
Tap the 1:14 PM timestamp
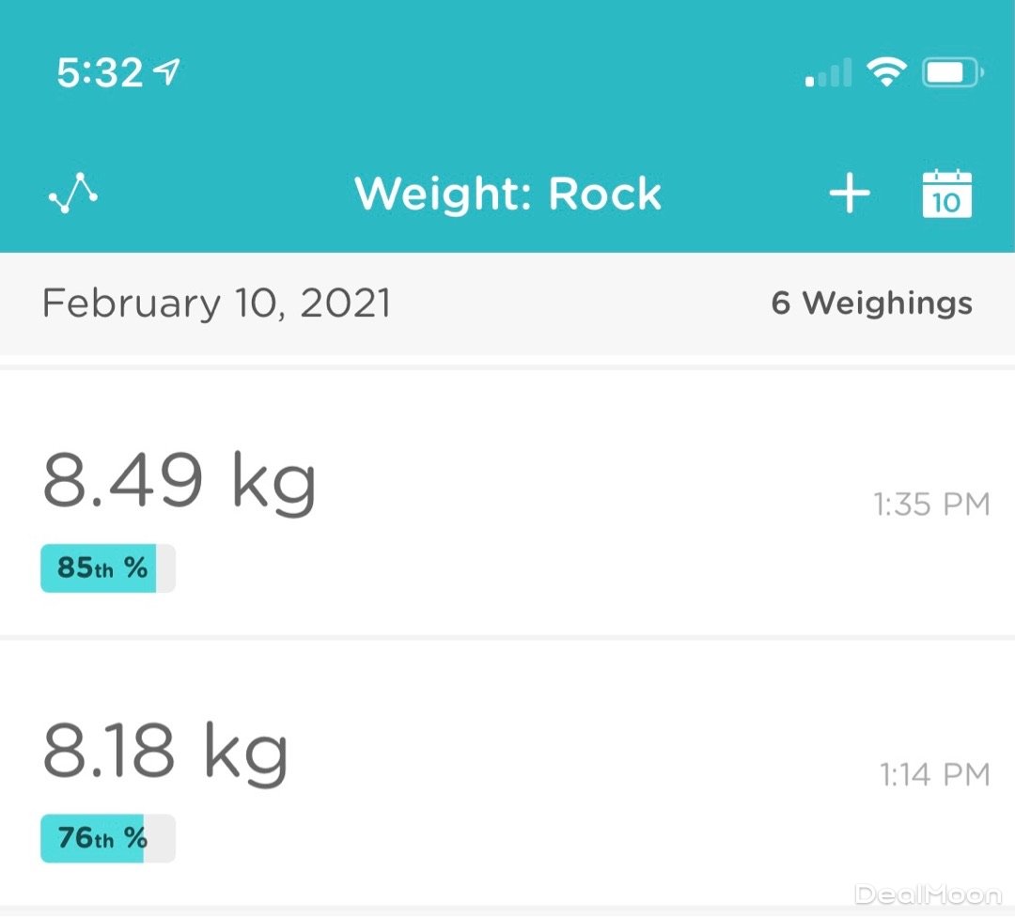(x=934, y=775)
